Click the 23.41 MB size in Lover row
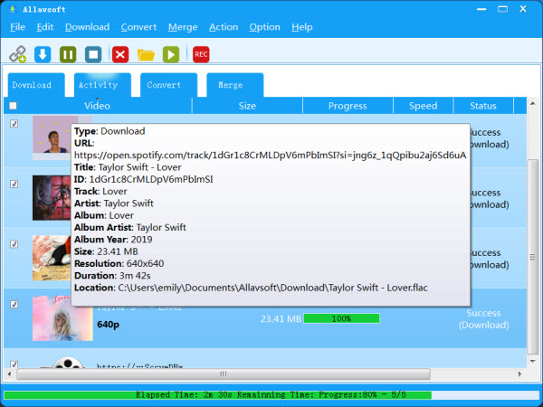The width and height of the screenshot is (543, 407). (281, 318)
